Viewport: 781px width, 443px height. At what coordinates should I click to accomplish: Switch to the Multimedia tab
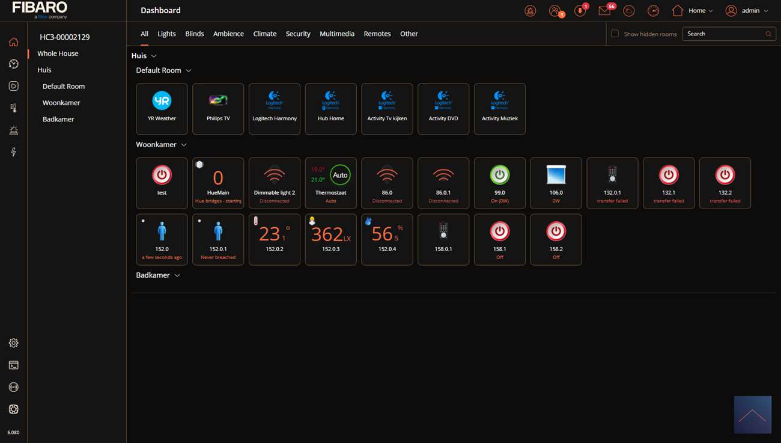click(x=337, y=34)
